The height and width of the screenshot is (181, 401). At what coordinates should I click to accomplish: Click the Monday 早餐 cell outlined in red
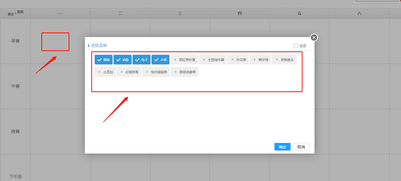pos(55,42)
